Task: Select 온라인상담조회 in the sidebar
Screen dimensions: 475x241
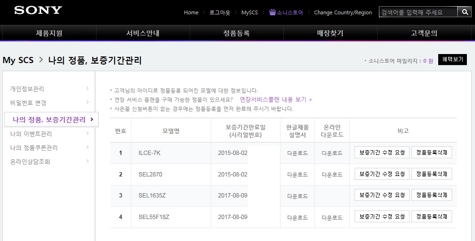Action: point(30,162)
